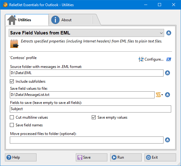Expand the Save Field Values from EML dropdown
Viewport: 181px width, 166px height.
tap(86, 33)
